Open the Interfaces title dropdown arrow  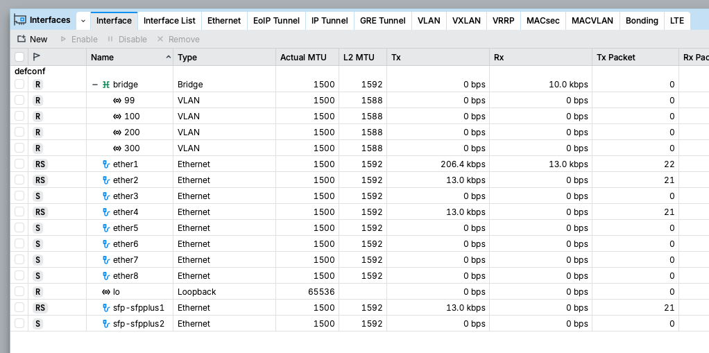pos(83,21)
